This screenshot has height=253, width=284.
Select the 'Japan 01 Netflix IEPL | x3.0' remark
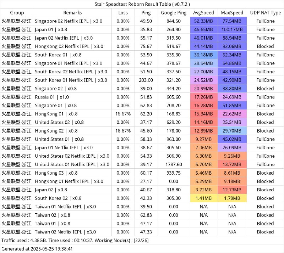pos(64,148)
